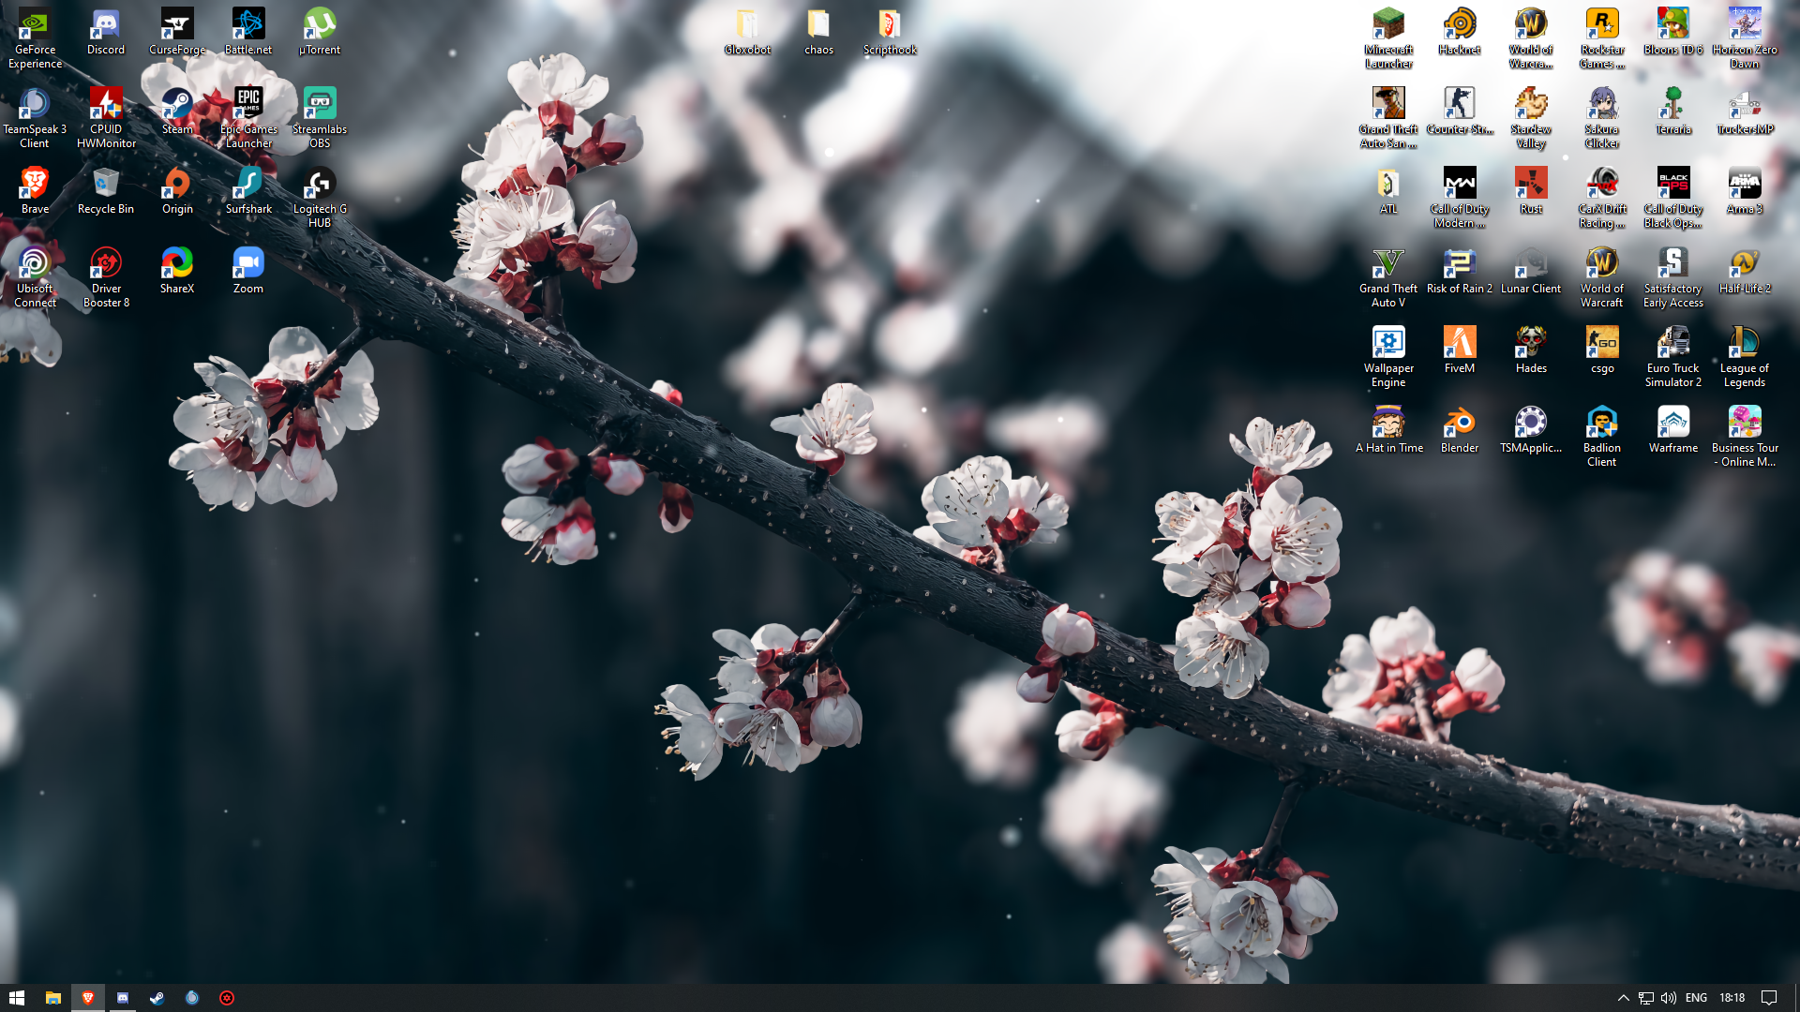Open µTorrent desktop shortcut
The image size is (1800, 1012).
point(320,31)
